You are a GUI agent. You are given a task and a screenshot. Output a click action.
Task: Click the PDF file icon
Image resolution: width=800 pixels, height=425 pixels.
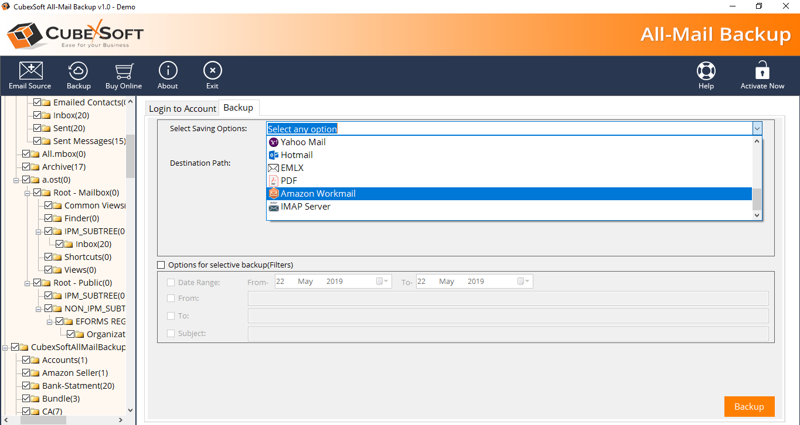[x=273, y=180]
